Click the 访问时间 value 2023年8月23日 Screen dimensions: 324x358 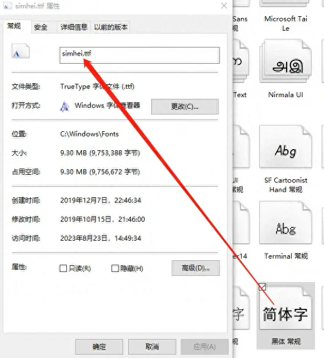pos(100,238)
